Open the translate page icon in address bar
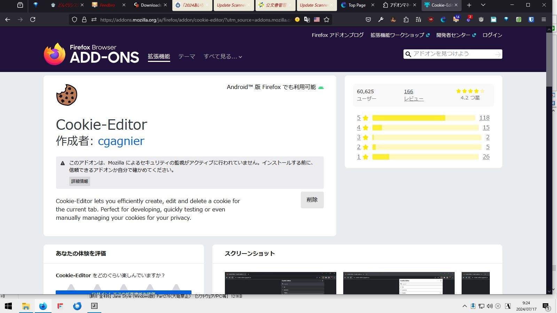The height and width of the screenshot is (313, 557). tap(307, 20)
